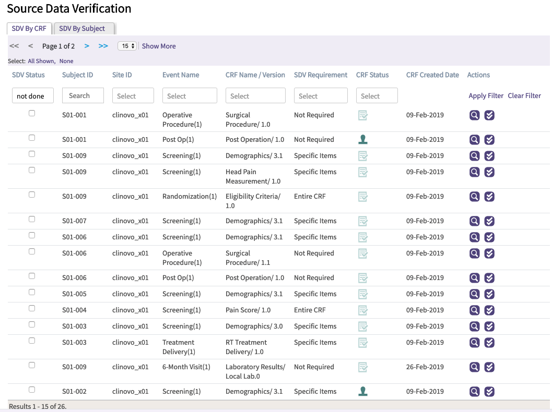The height and width of the screenshot is (412, 552).
Task: Click the view magnifier icon in Eligibility Criteria row
Action: tap(474, 197)
